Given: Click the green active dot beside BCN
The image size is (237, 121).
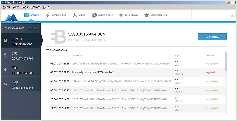Looking at the screenshot, I should pyautogui.click(x=21, y=39).
